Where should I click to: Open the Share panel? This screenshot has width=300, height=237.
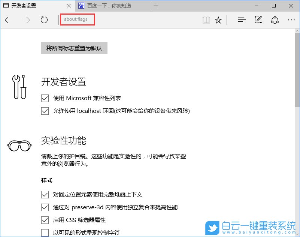click(x=275, y=20)
